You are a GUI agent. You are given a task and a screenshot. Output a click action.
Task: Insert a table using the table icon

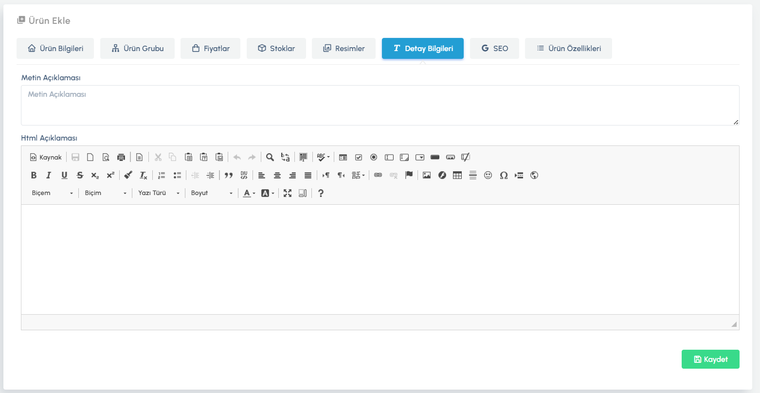457,176
